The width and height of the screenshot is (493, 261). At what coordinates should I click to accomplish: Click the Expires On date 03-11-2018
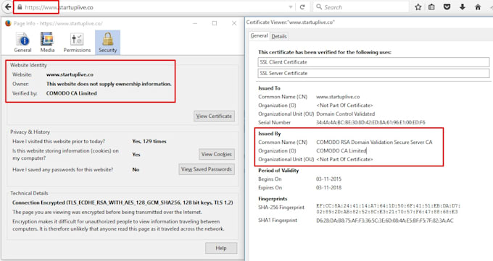tap(328, 187)
